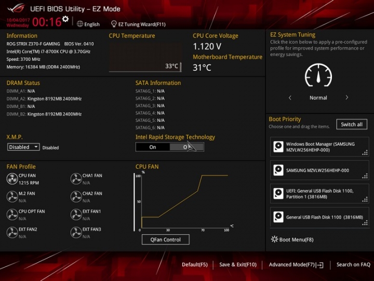Click the UEFI General USB Flash Disk icon

coord(278,194)
